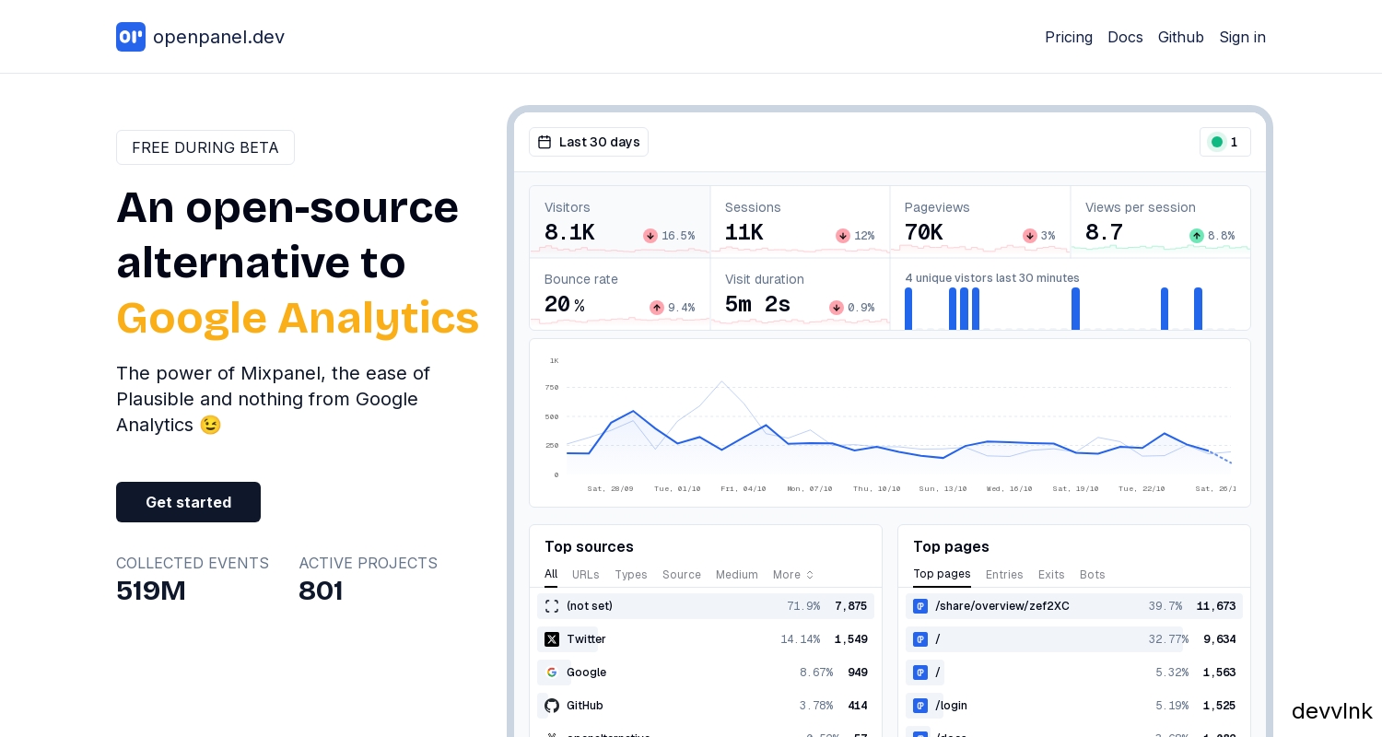
Task: Click Sign in
Action: [1242, 37]
